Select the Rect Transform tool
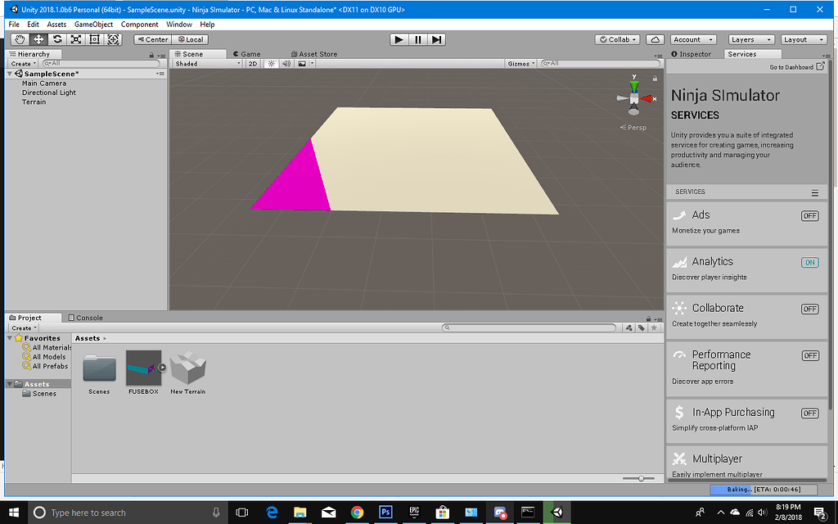The width and height of the screenshot is (838, 524). 94,38
